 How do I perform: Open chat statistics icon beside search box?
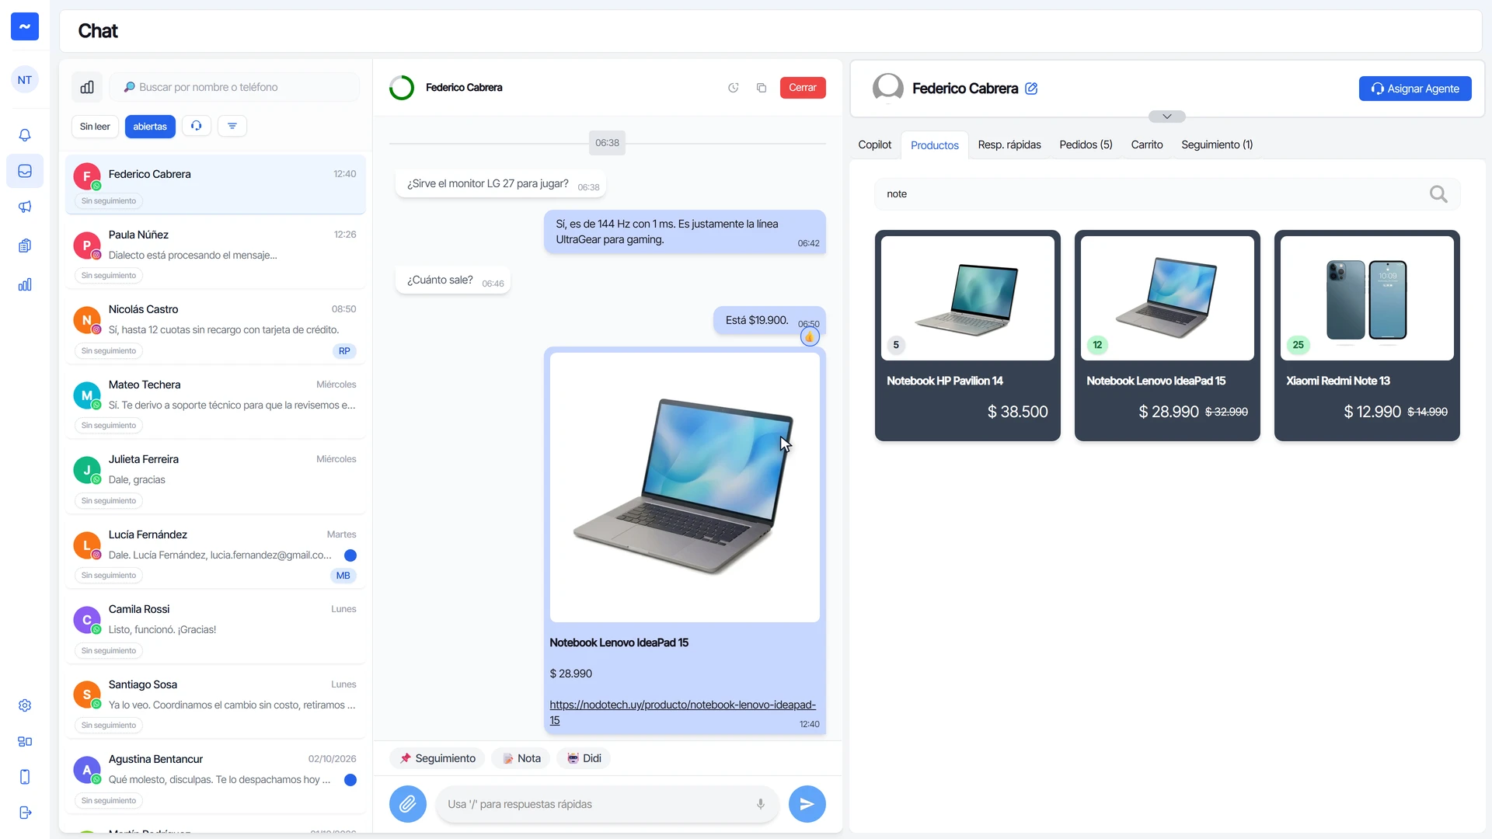click(87, 87)
